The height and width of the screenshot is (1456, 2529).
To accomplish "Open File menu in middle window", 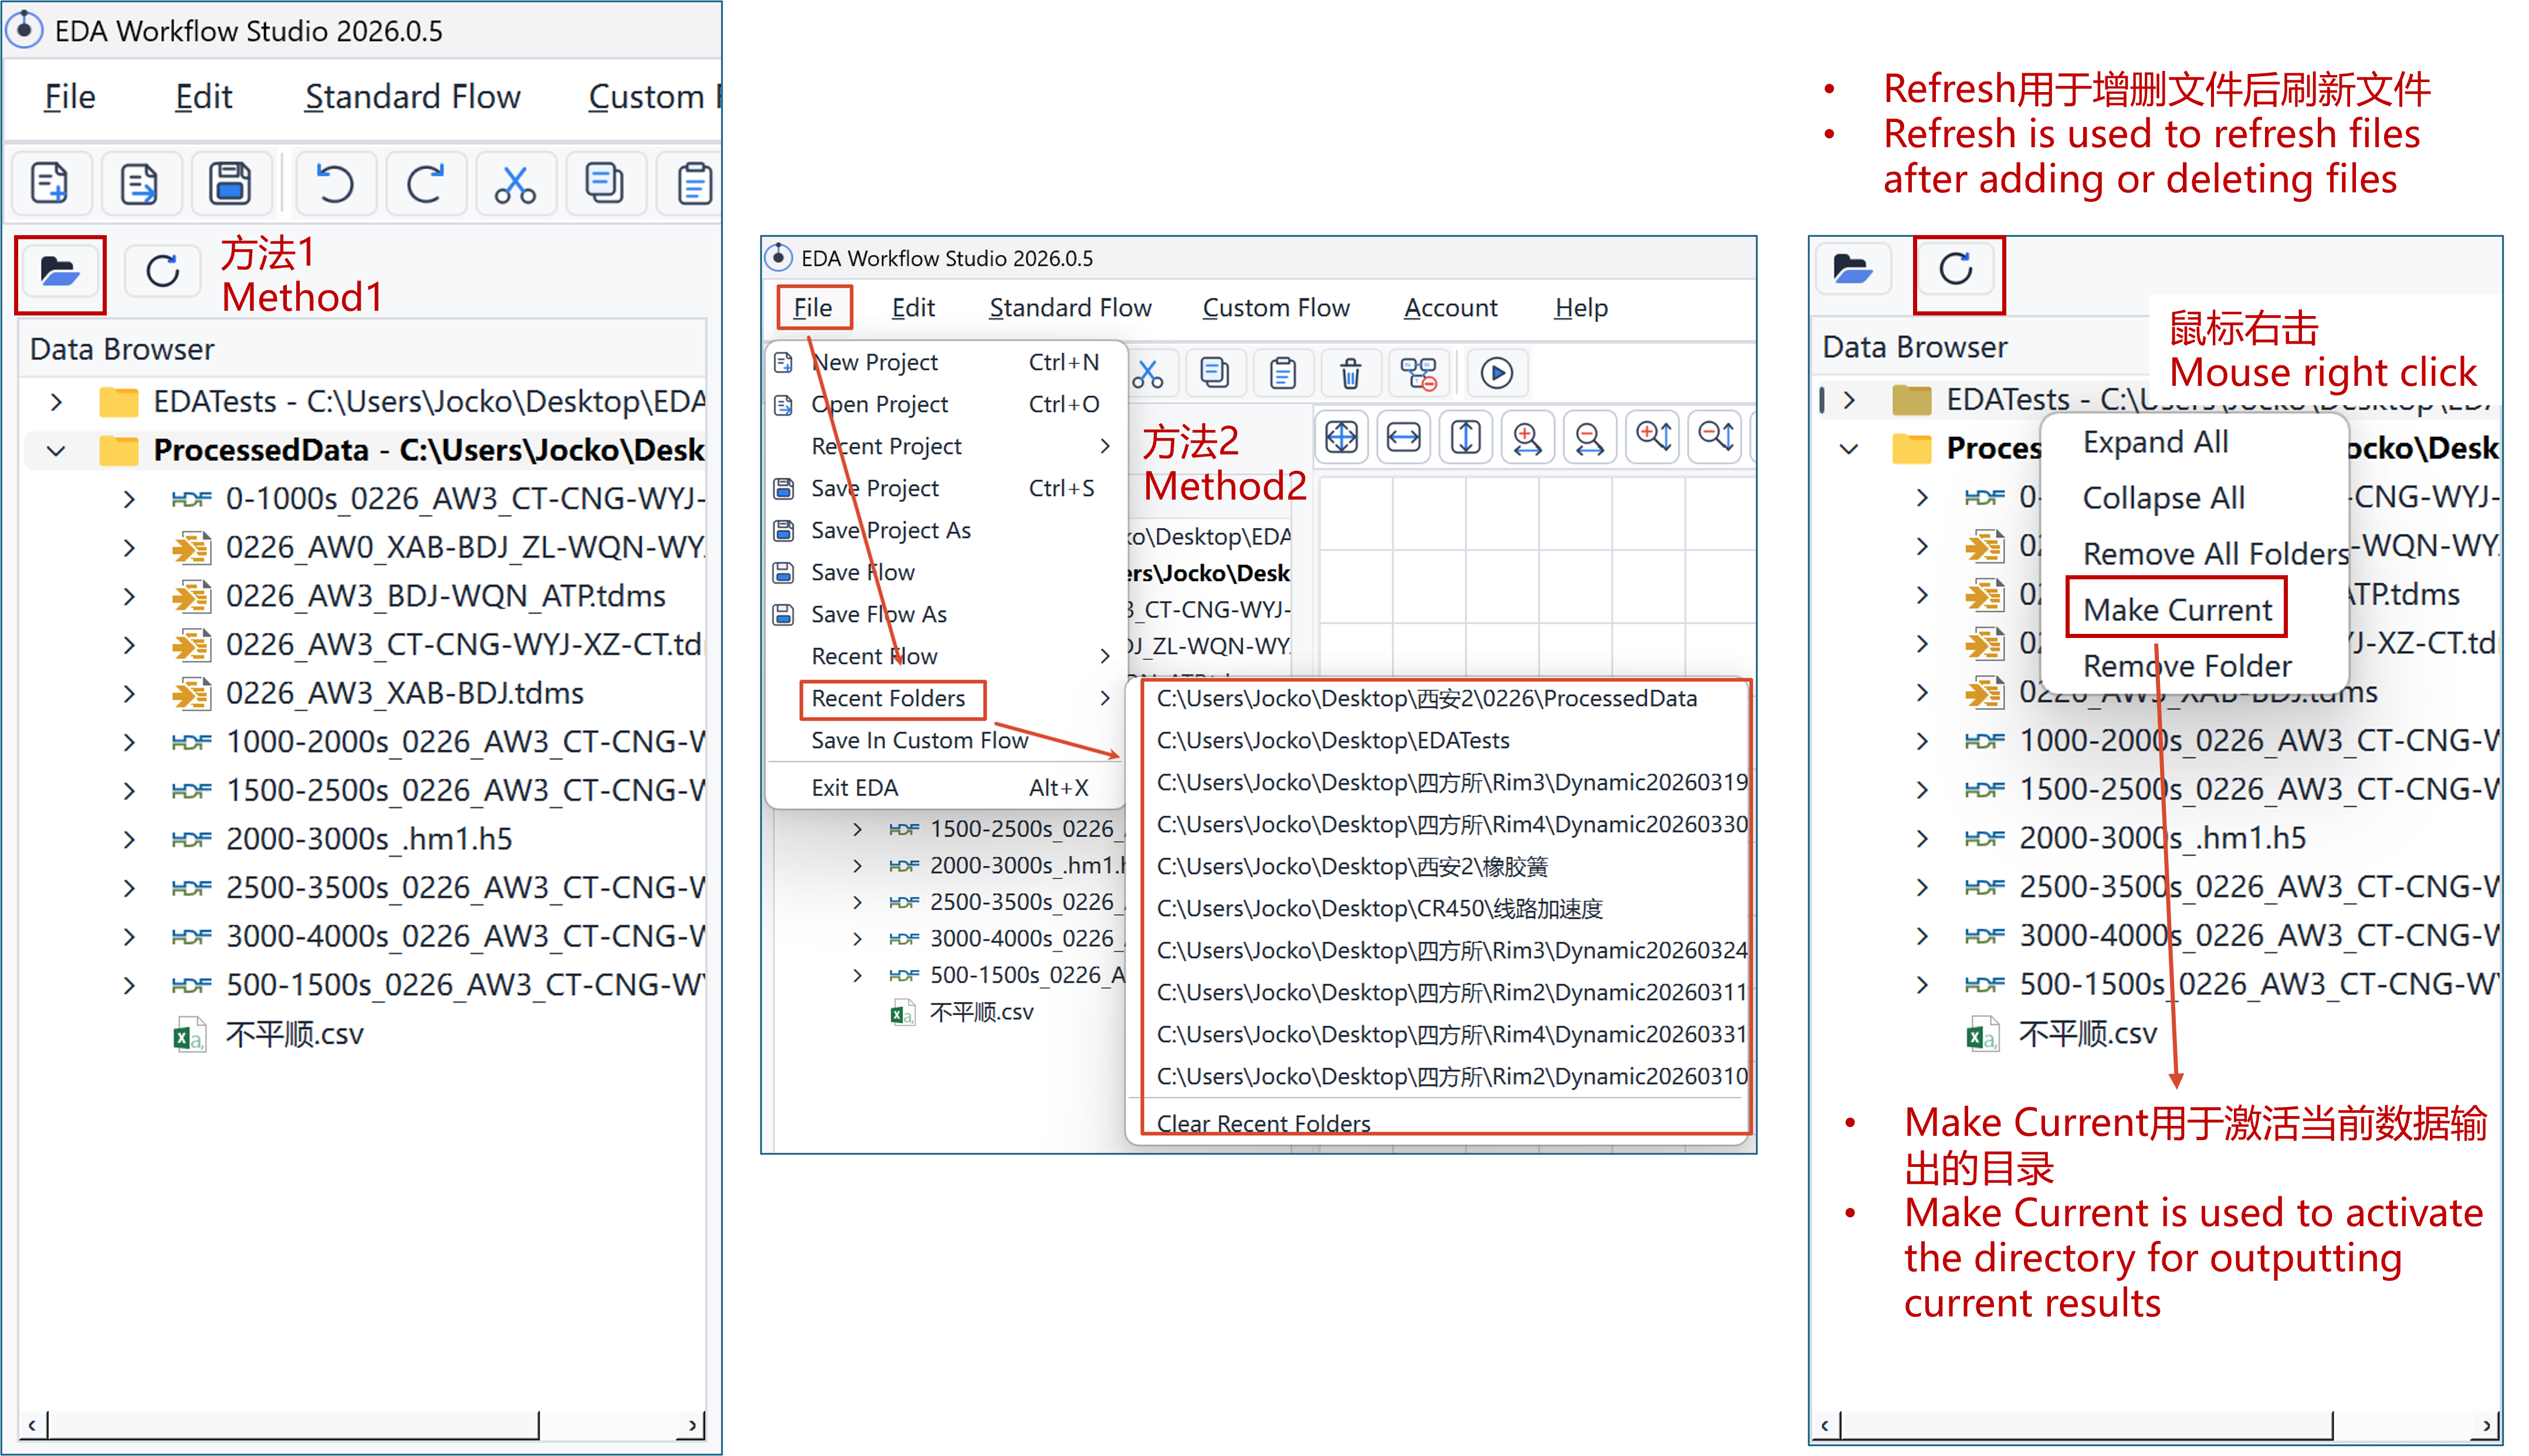I will point(813,308).
